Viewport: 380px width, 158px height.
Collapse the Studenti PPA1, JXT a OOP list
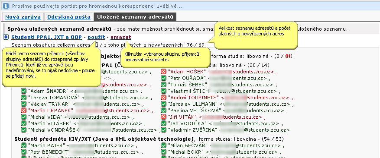pyautogui.click(x=6, y=37)
